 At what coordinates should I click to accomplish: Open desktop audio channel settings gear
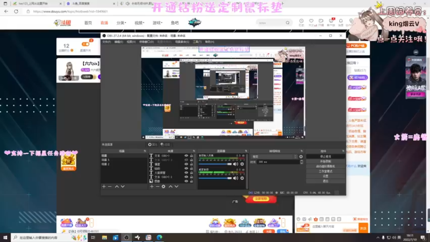[x=242, y=178]
